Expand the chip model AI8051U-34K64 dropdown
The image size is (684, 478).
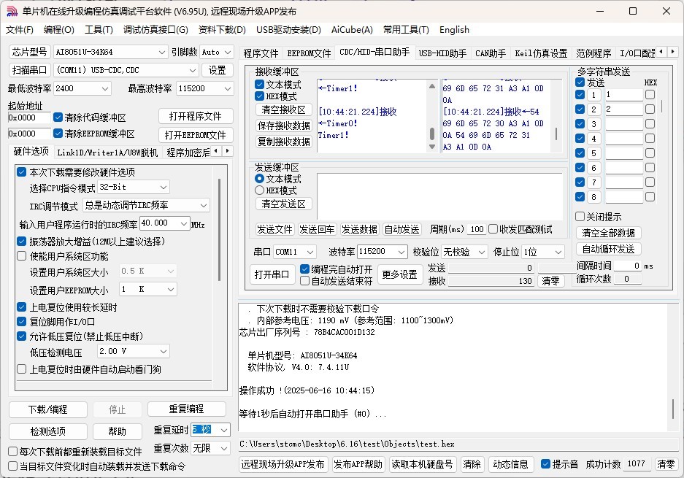(x=162, y=53)
